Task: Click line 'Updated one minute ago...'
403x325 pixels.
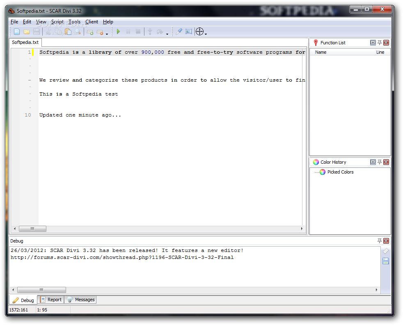Action: 80,115
